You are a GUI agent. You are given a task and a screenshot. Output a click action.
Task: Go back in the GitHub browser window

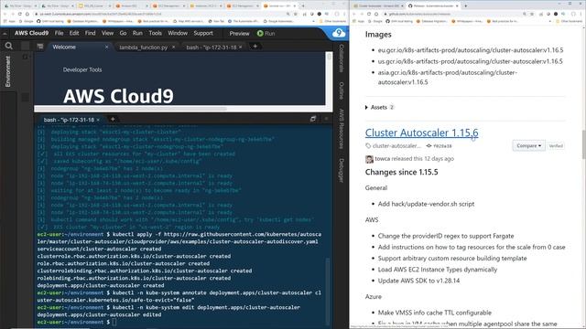pyautogui.click(x=354, y=14)
